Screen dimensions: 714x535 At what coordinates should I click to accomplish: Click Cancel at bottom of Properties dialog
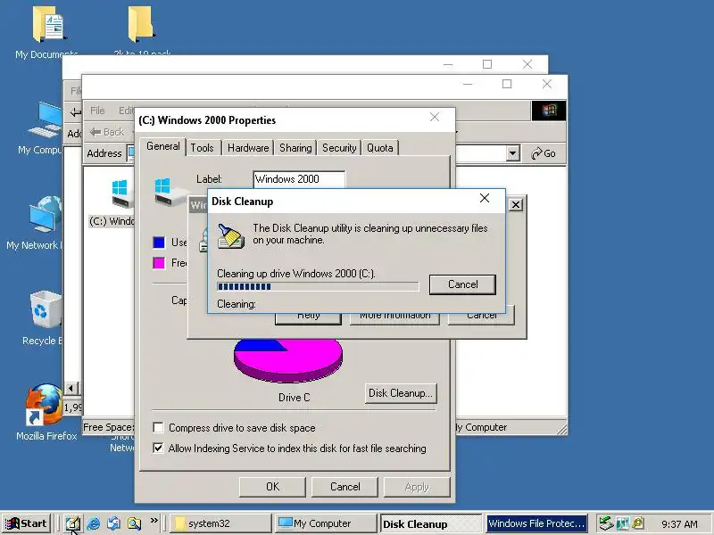coord(345,487)
